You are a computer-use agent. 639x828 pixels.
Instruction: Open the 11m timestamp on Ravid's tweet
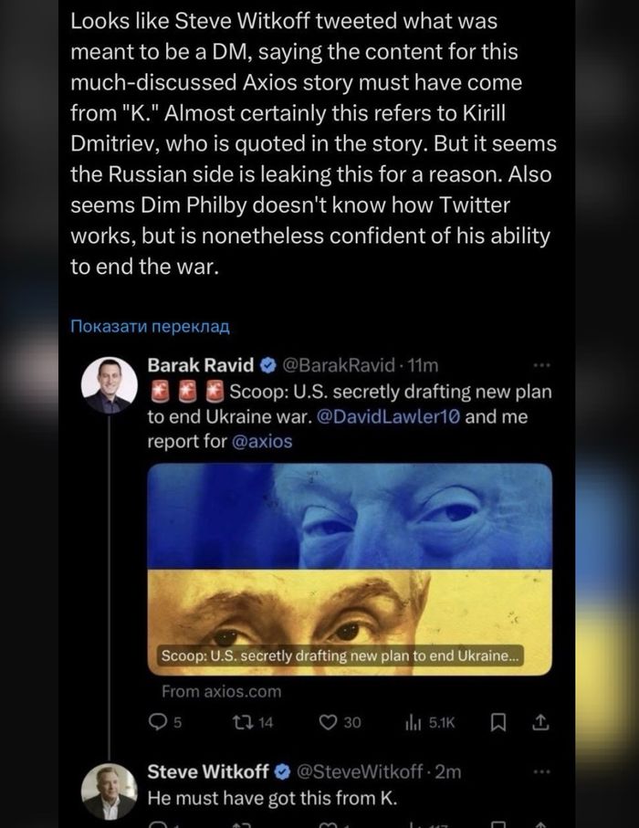point(424,366)
